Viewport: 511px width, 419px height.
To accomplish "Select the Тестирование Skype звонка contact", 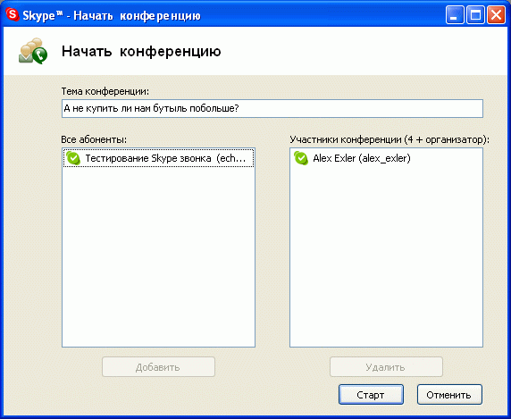I will pos(158,158).
